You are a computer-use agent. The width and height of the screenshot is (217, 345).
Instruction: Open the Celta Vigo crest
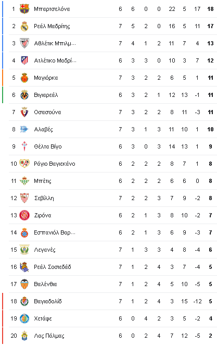click(24, 146)
